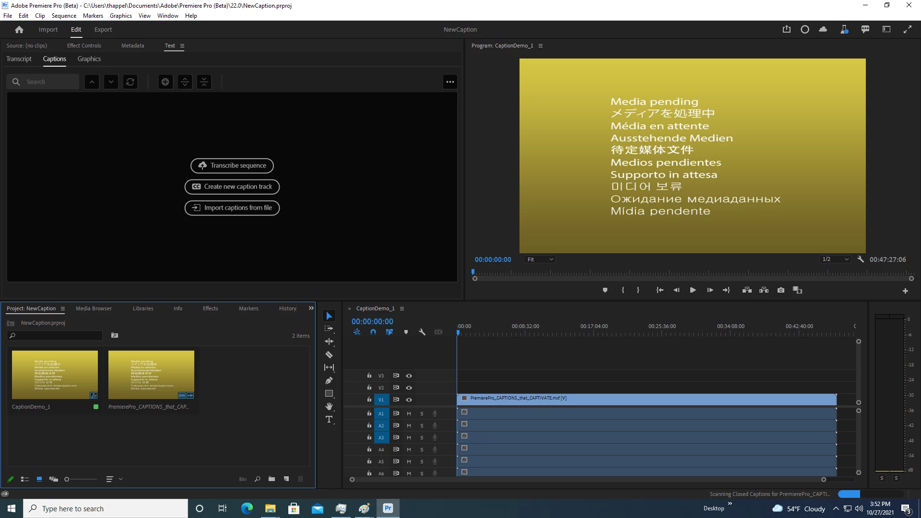The image size is (921, 518).
Task: Select the Razor tool in the tools panel
Action: 329,355
